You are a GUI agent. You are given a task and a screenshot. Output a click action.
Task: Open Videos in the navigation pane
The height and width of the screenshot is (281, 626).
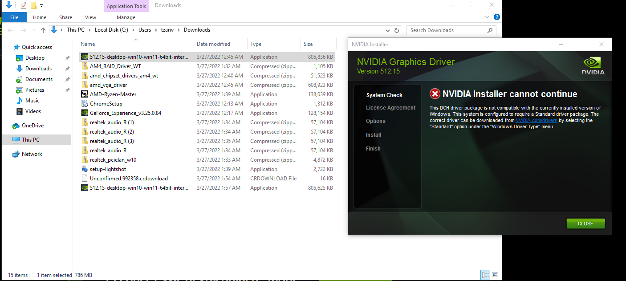[33, 111]
